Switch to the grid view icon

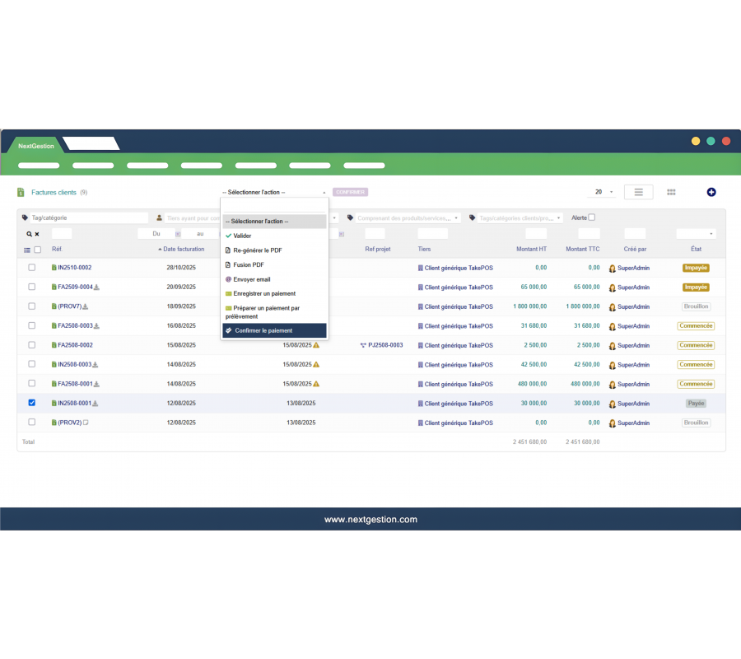(671, 192)
